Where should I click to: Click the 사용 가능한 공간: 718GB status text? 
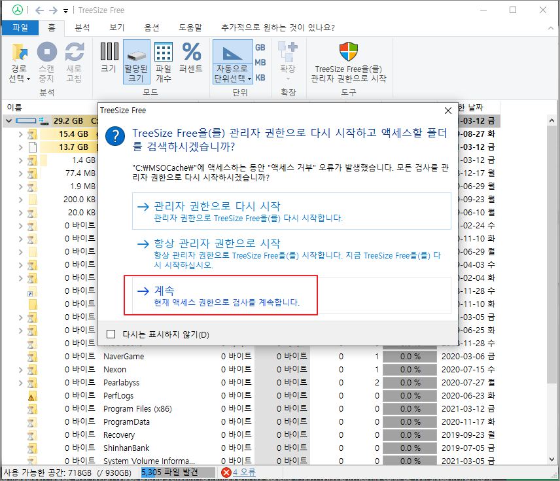pyautogui.click(x=67, y=472)
